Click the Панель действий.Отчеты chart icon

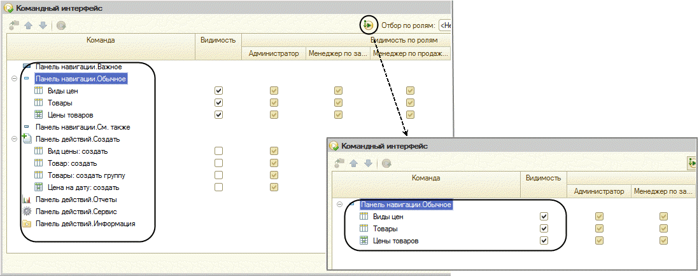click(x=27, y=199)
